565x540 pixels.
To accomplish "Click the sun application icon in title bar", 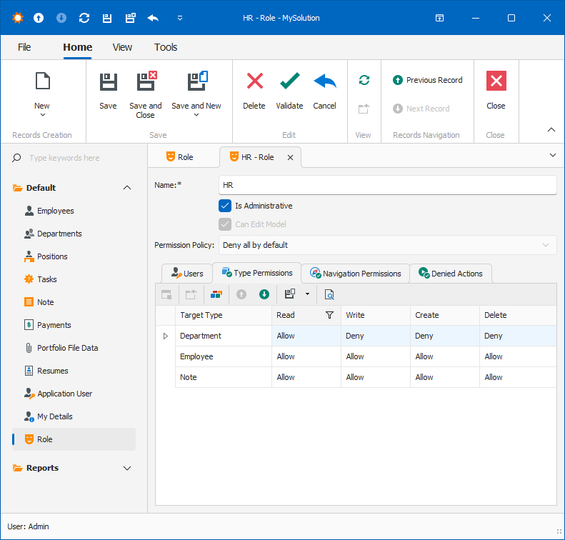I will click(x=17, y=18).
